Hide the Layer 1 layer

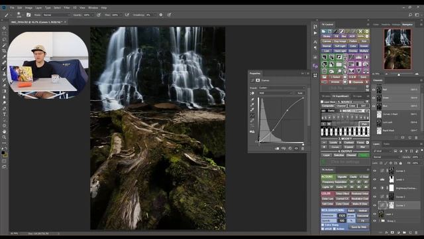click(x=374, y=214)
